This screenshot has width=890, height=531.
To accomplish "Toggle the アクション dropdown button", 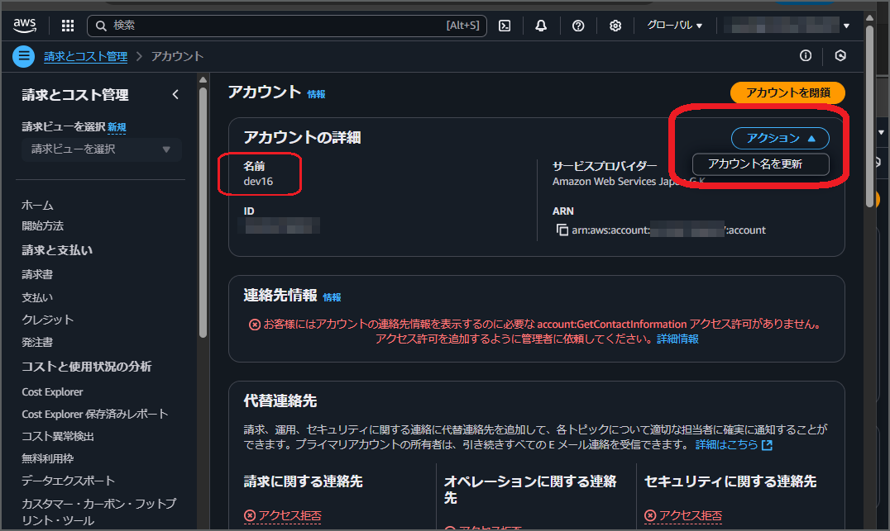I will pos(780,138).
